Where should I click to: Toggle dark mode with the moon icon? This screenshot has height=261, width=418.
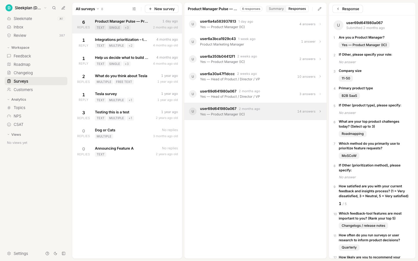(x=55, y=253)
